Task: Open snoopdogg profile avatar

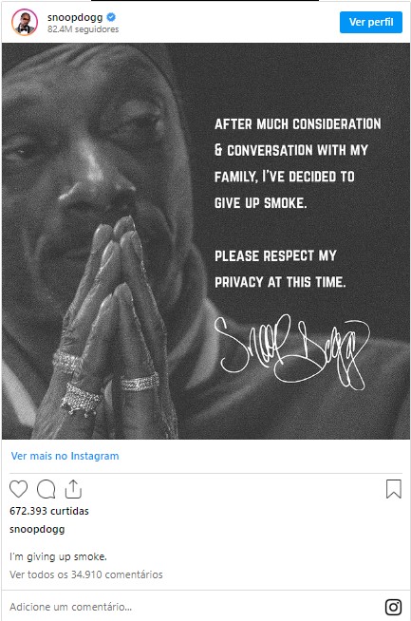Action: pyautogui.click(x=25, y=22)
